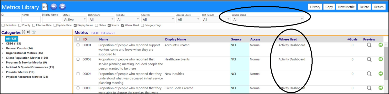Click green arrow icon for metric 00001
This screenshot has width=389, height=94.
pos(381,45)
